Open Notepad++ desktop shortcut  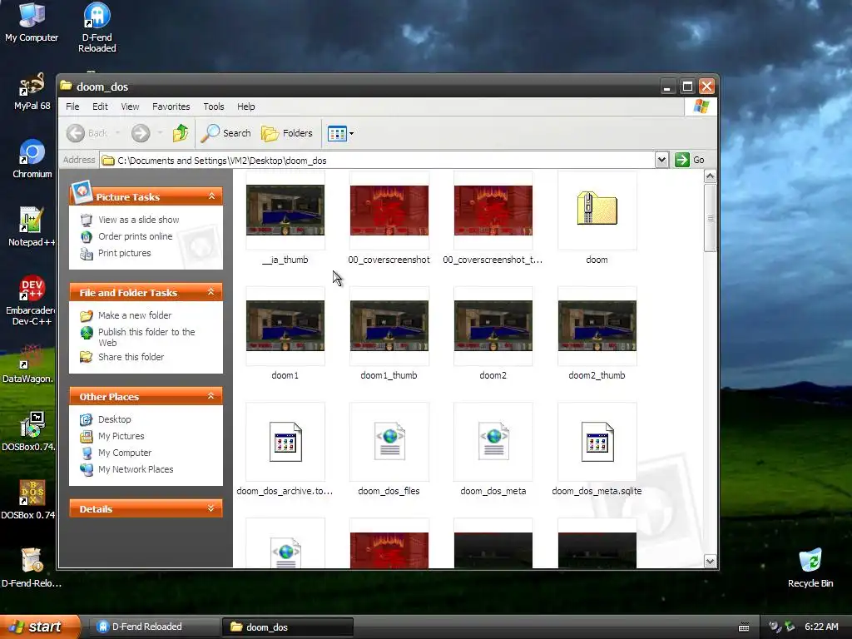coord(32,227)
